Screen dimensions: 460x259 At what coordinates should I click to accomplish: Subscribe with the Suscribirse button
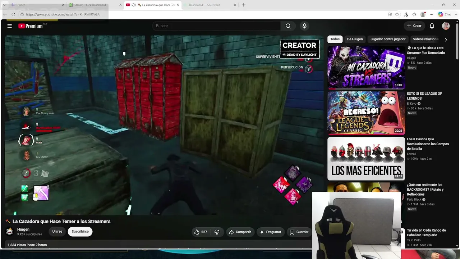(80, 232)
